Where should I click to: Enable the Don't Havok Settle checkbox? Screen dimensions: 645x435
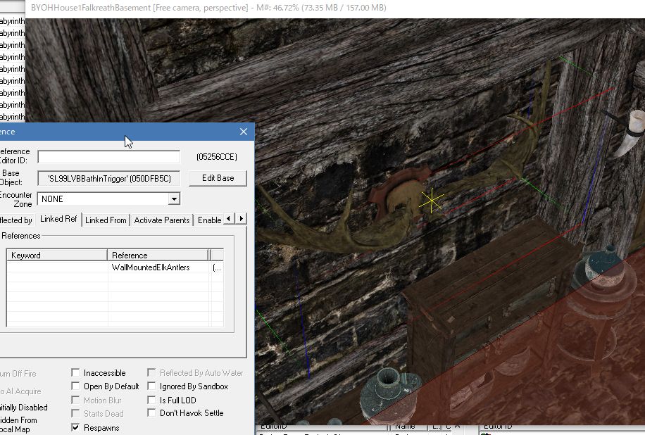[x=151, y=412]
